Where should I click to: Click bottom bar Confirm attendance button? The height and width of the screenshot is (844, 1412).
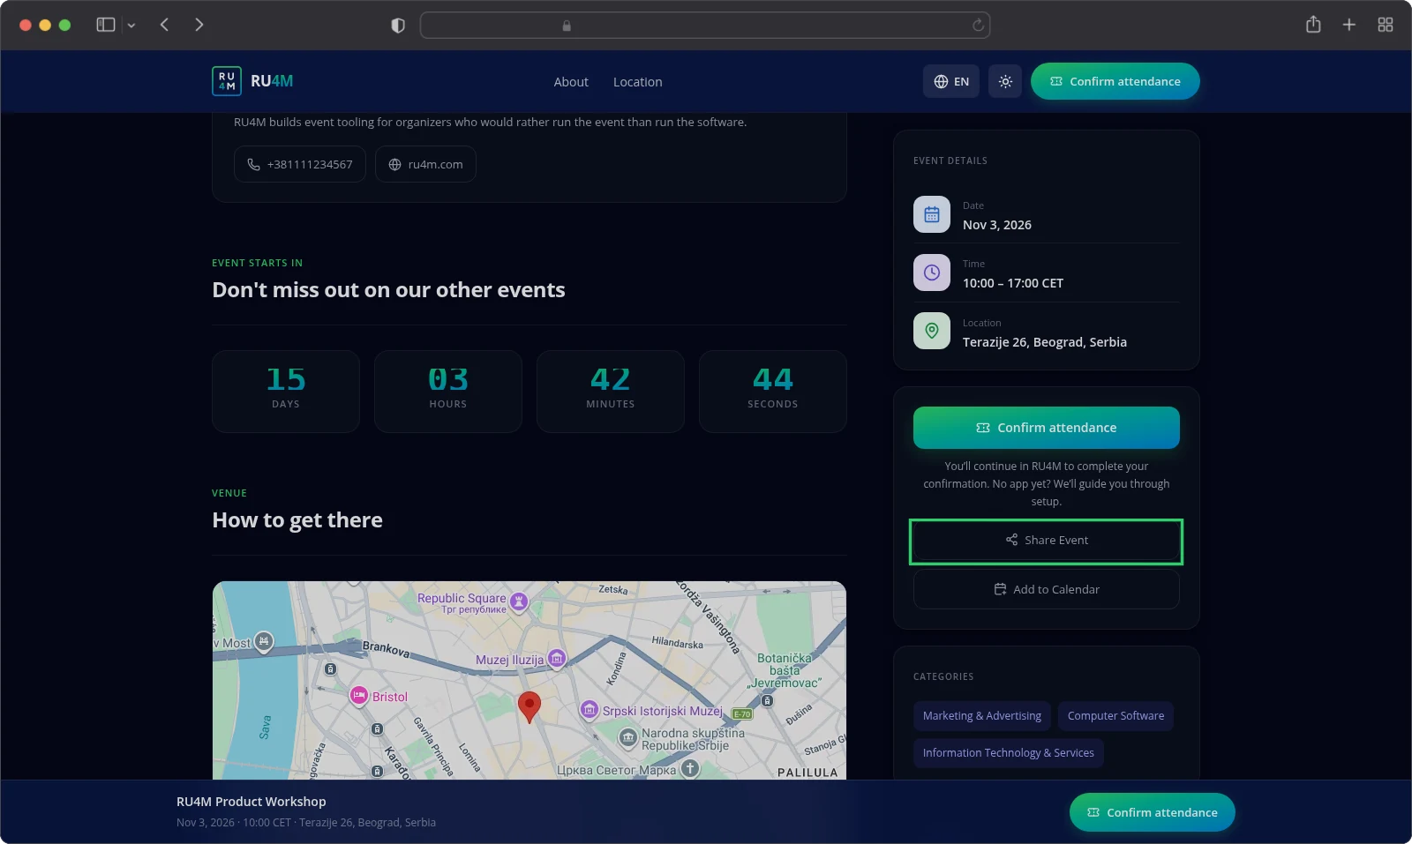point(1153,812)
